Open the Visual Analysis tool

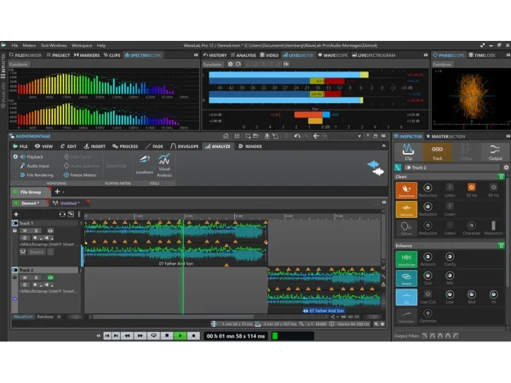tap(164, 163)
